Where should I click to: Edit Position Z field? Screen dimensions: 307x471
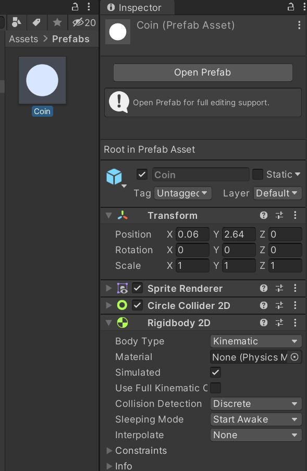coord(285,234)
